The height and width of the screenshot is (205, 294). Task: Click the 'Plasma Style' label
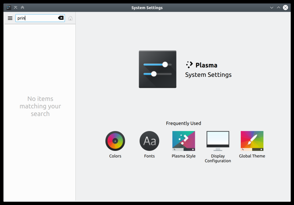[x=183, y=156]
